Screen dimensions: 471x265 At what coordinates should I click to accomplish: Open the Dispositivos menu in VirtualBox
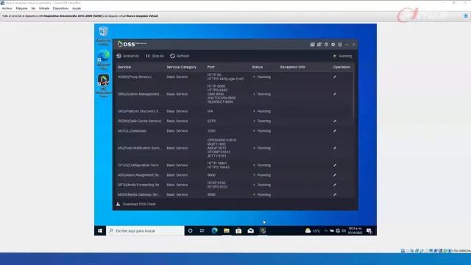[x=60, y=8]
